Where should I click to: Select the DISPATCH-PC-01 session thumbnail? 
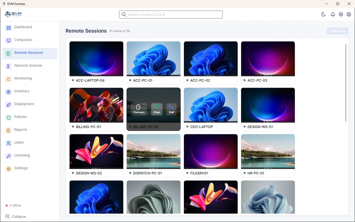tap(154, 152)
